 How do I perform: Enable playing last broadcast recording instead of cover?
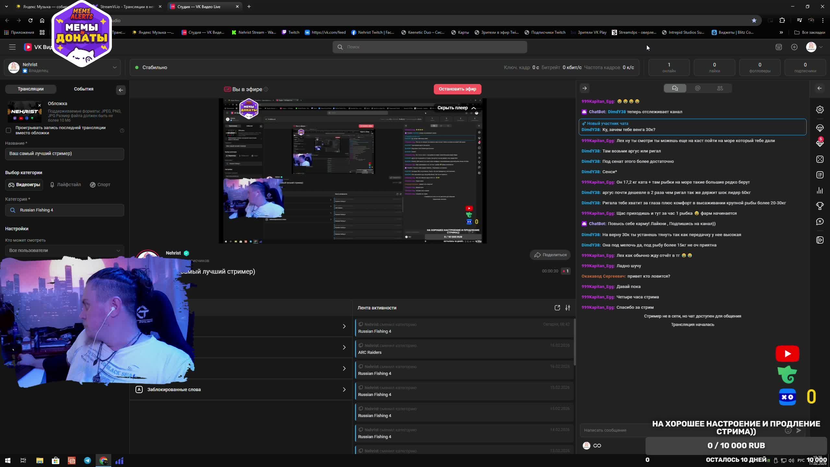tap(8, 130)
